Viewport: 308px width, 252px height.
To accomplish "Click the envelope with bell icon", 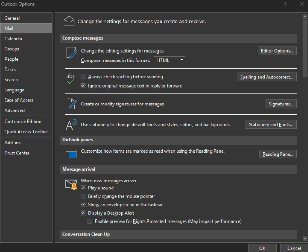I will (x=71, y=185).
